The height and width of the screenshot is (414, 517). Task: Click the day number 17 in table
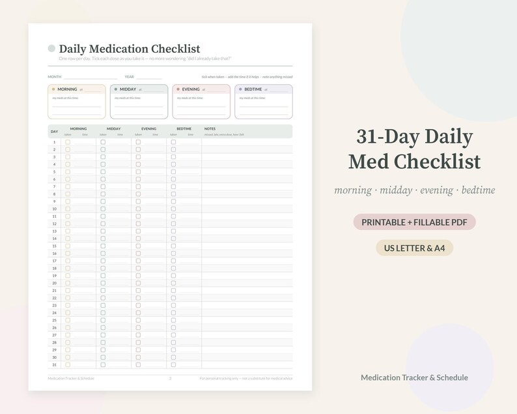(55, 261)
